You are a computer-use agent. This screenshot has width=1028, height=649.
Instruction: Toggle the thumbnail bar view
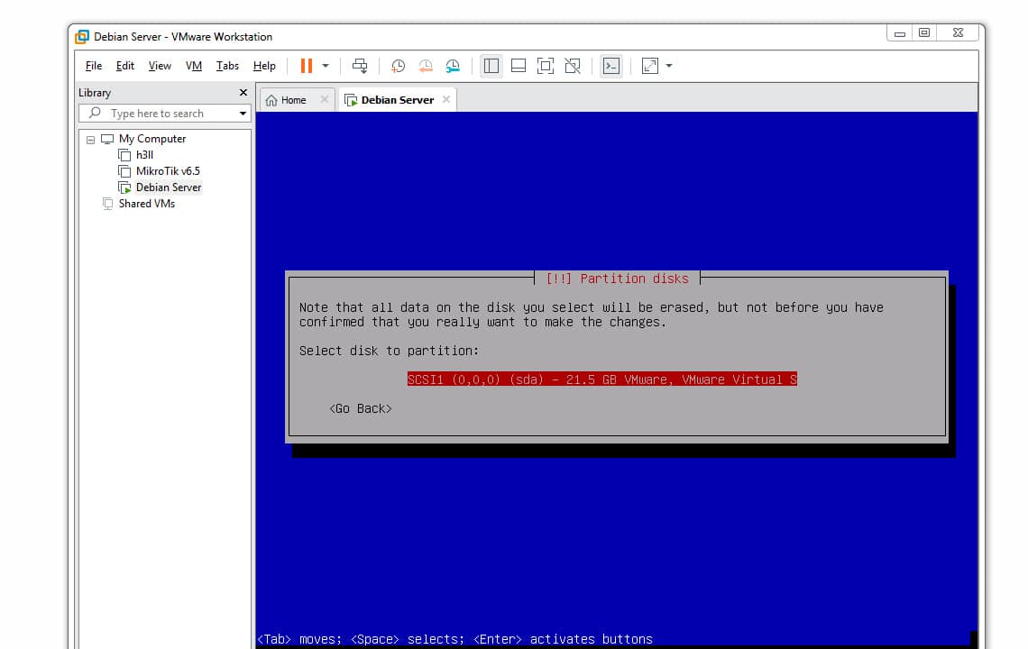518,66
